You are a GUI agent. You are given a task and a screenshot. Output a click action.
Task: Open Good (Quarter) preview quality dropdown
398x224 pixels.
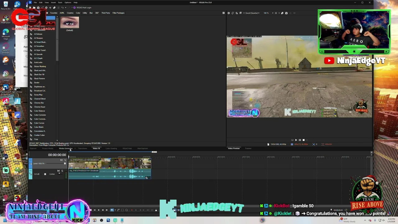coord(252,13)
